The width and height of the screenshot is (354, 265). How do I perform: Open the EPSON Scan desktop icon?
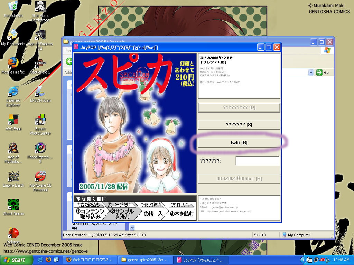40,91
